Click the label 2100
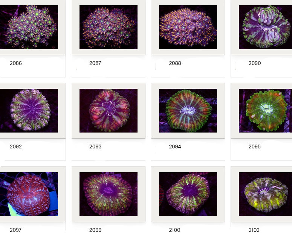 coord(174,230)
